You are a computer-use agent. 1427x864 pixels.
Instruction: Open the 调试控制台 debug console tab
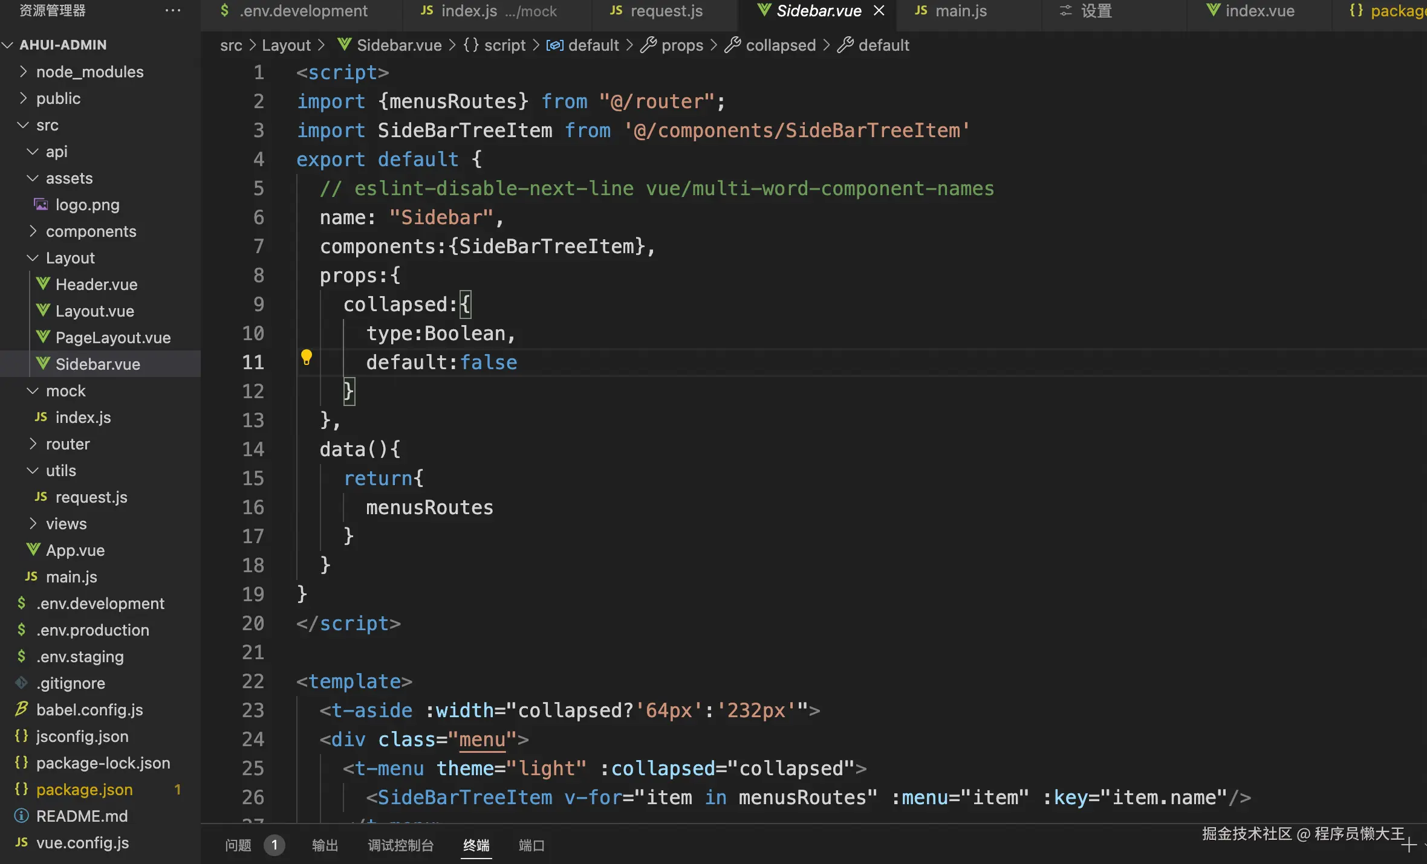pos(401,845)
